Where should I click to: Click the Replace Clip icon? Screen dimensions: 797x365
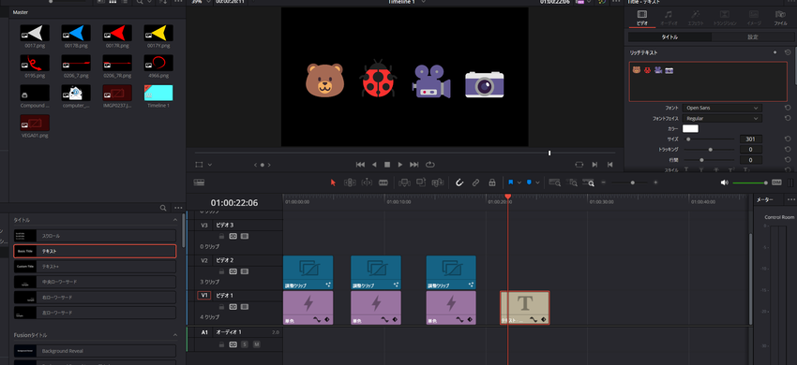438,182
